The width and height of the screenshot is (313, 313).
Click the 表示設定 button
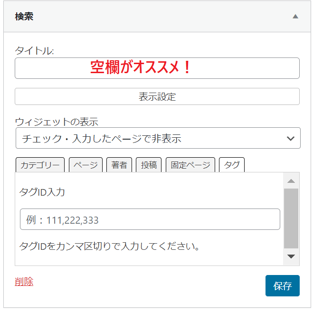point(157,96)
